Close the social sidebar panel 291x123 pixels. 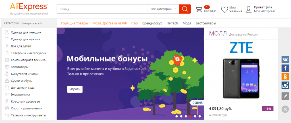285,109
